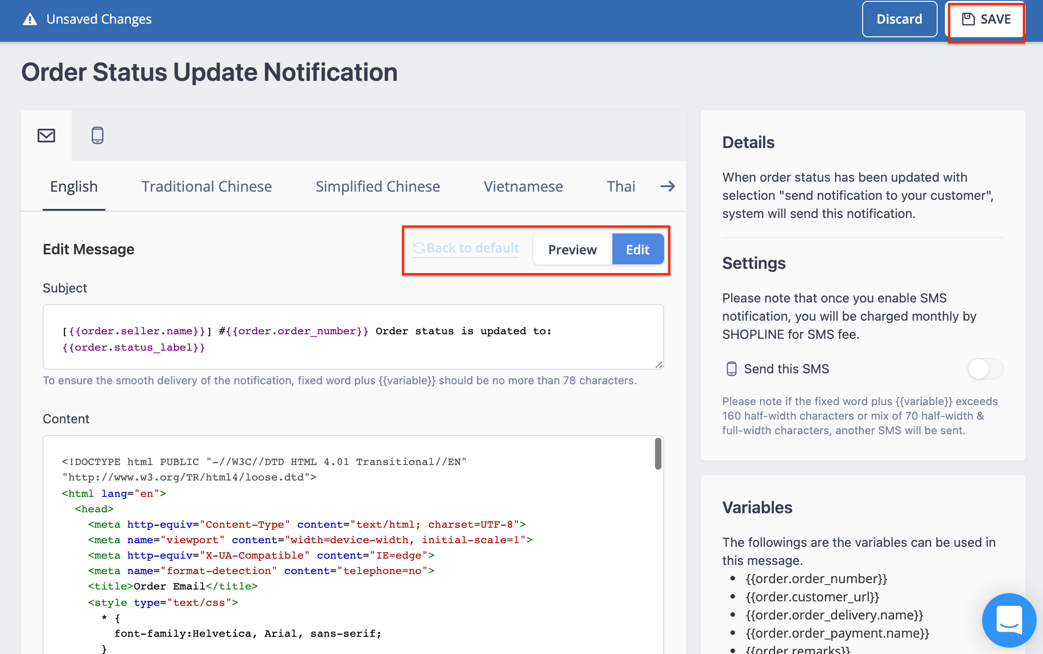The height and width of the screenshot is (654, 1043).
Task: Click the <head> tag code line
Action: [94, 509]
